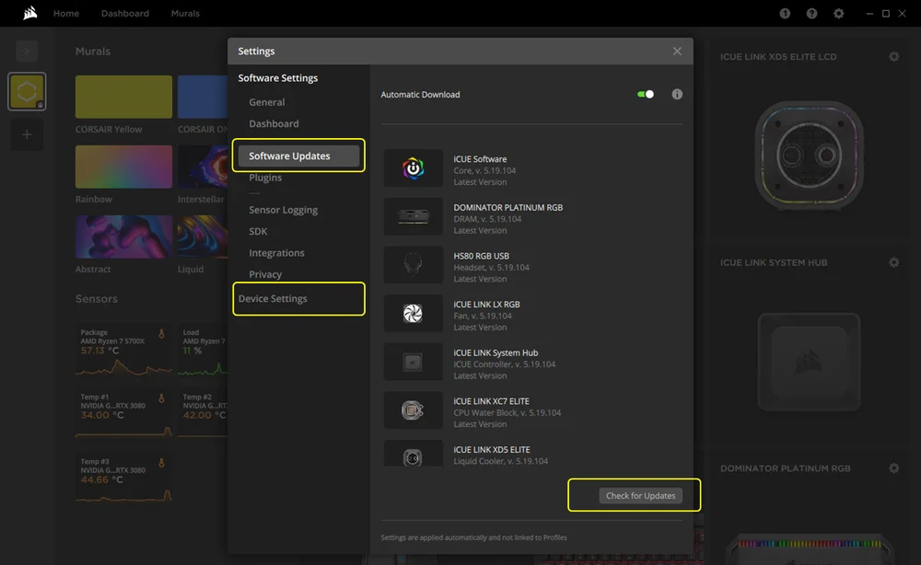Image resolution: width=921 pixels, height=565 pixels.
Task: Open the Murals menu item
Action: (184, 13)
